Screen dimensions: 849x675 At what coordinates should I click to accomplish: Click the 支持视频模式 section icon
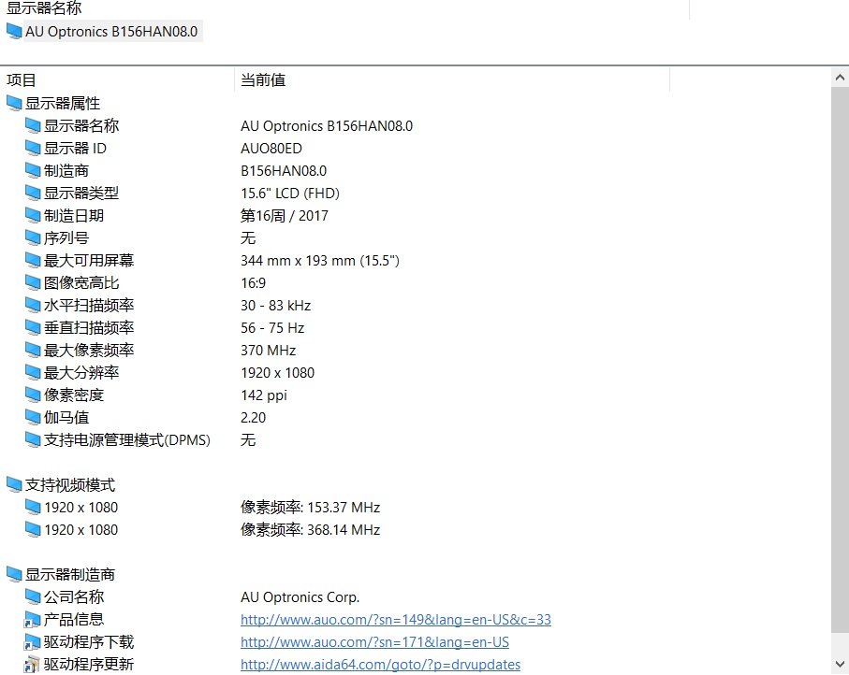coord(13,484)
